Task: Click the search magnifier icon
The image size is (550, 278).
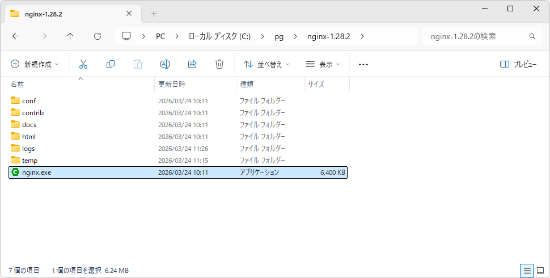Action: click(532, 36)
